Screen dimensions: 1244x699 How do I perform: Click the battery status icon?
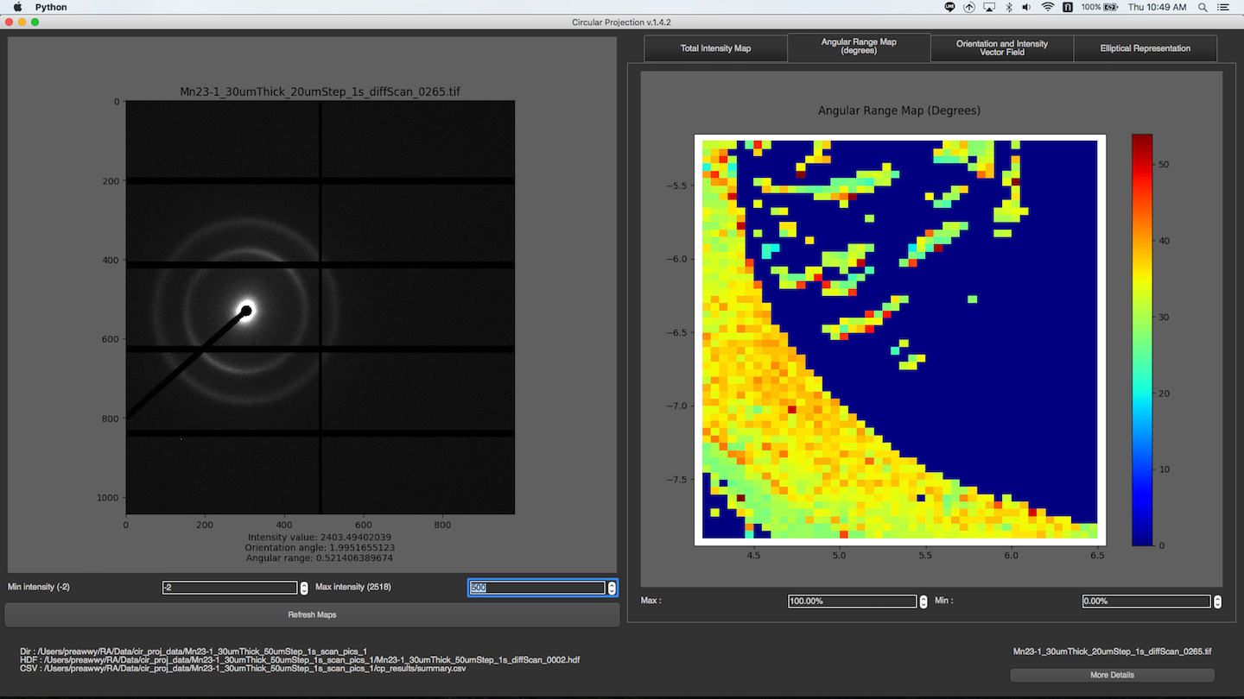(1111, 7)
